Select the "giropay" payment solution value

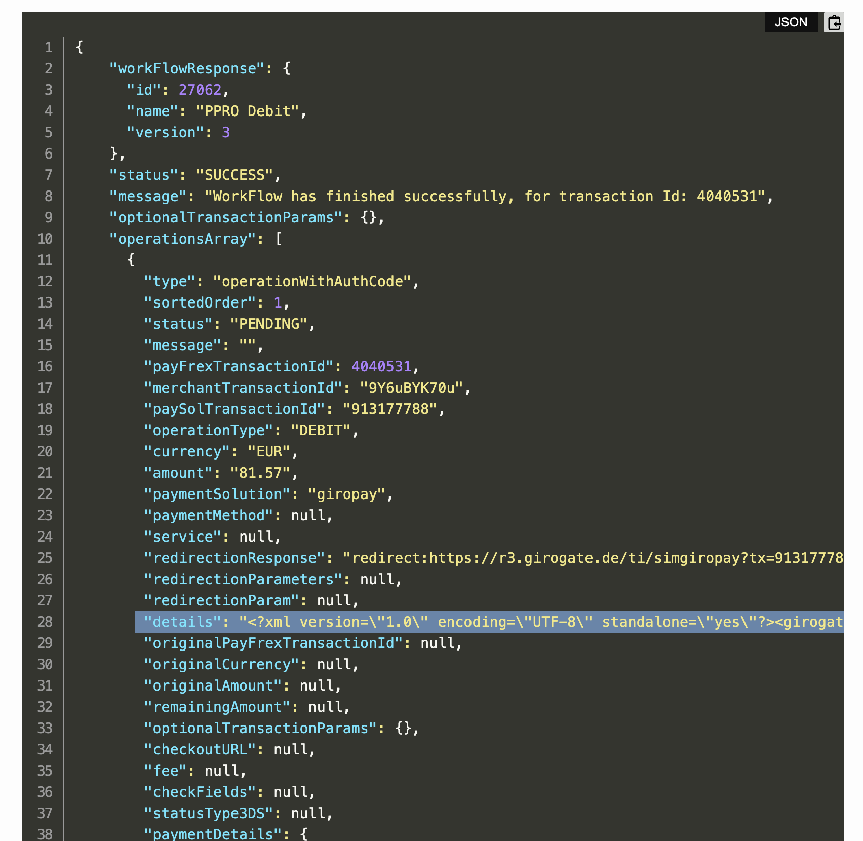[347, 494]
